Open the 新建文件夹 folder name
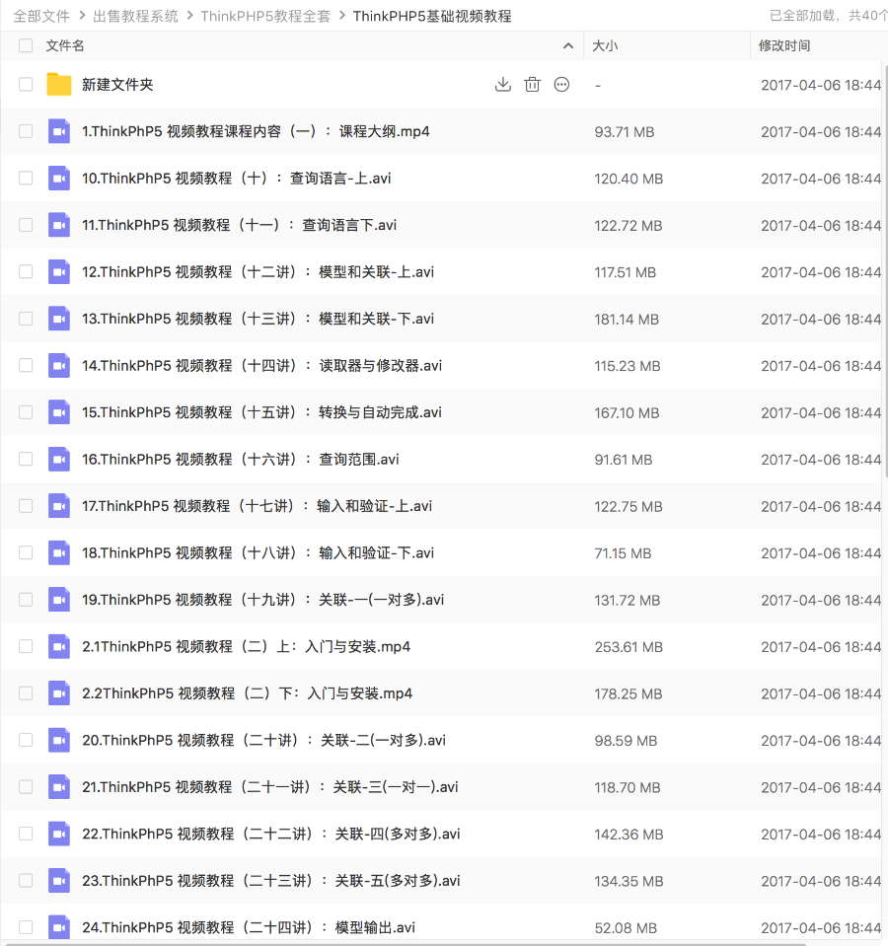888x946 pixels. 117,85
